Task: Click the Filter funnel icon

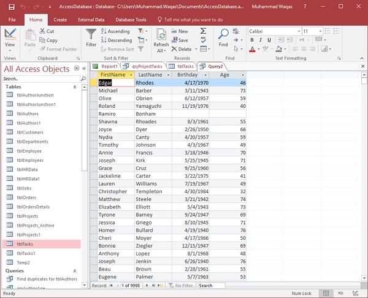Action: (x=91, y=34)
